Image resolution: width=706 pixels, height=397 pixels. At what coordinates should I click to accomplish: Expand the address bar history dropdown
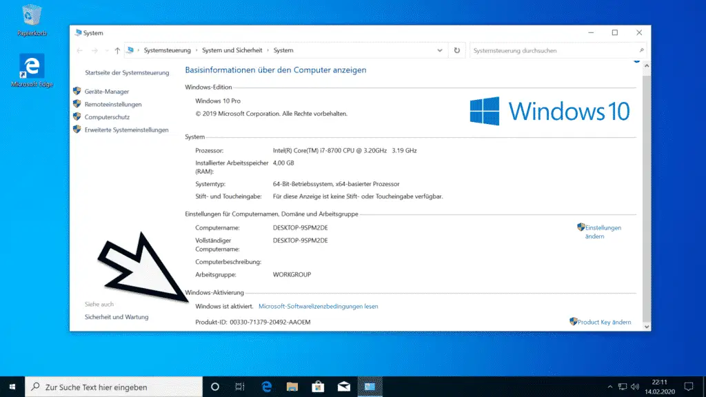(x=440, y=50)
